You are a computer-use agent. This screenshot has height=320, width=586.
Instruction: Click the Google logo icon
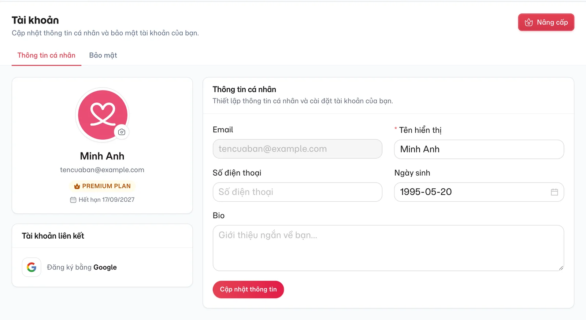click(31, 267)
